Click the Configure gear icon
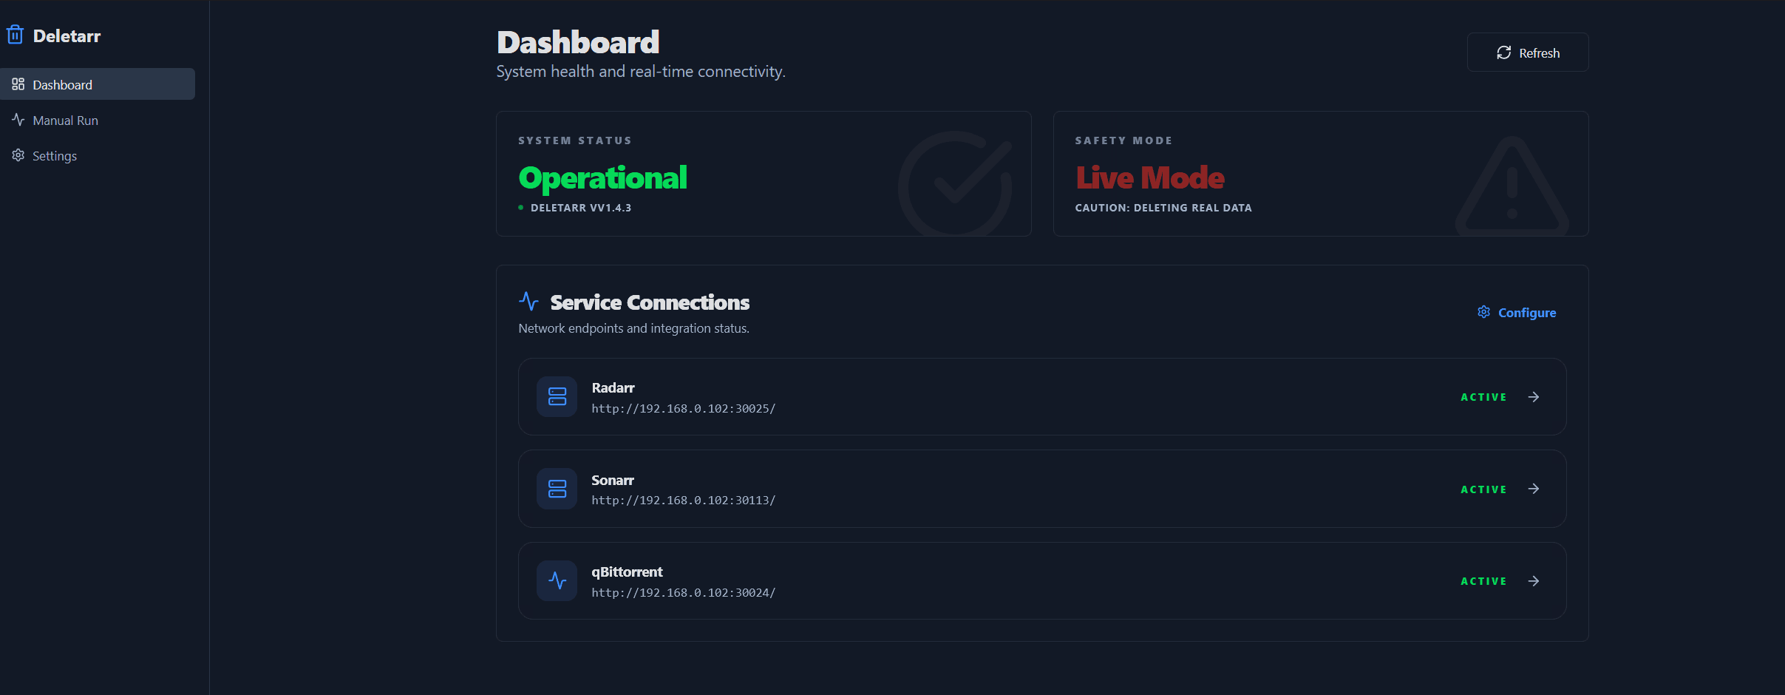The height and width of the screenshot is (695, 1785). [1483, 312]
